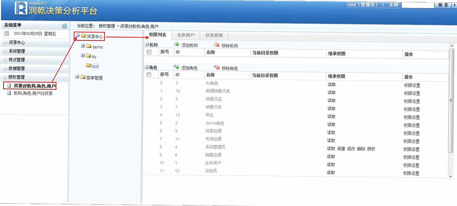Screen dimensions: 457x206
Task: Click the 添加角色 add icon
Action: (x=177, y=67)
